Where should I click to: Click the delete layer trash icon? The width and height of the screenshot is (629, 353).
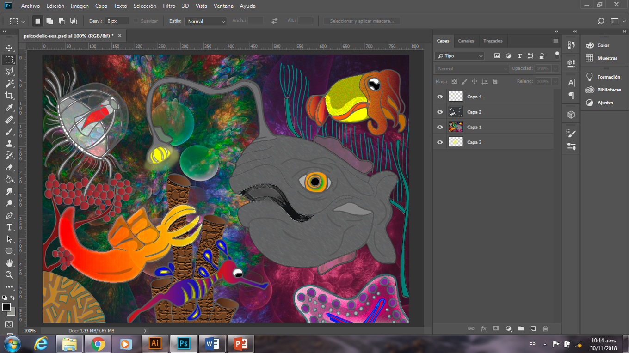545,329
